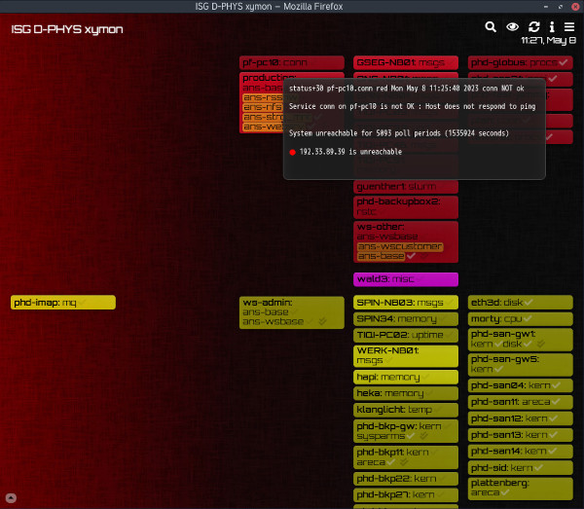Screen dimensions: 584x509
Task: Open ans-base in ws-admin tile
Action: click(266, 312)
